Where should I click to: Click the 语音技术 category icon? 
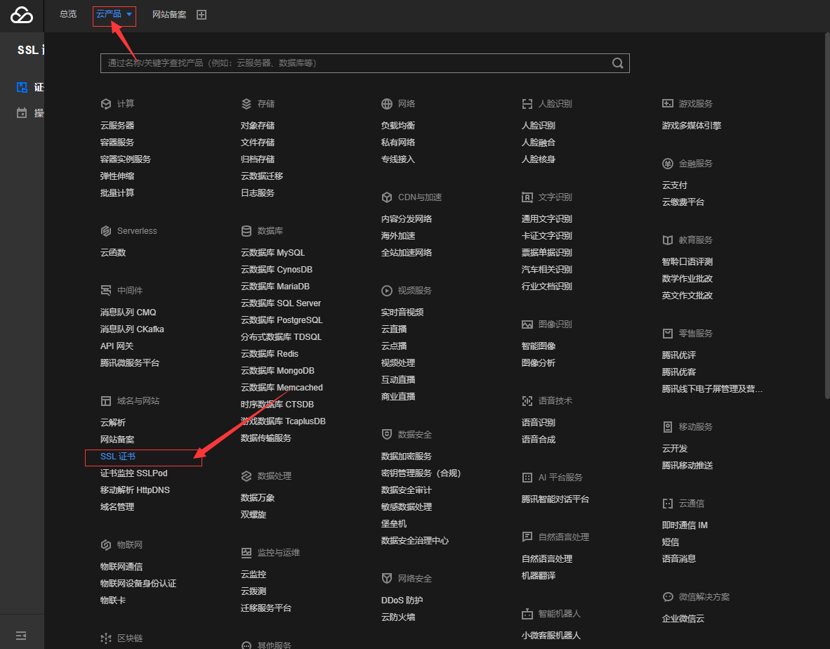[x=527, y=401]
